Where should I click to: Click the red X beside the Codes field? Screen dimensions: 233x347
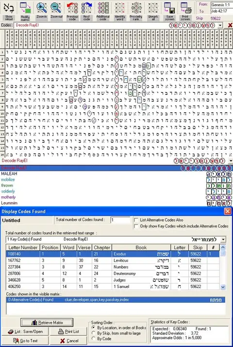click(230, 25)
